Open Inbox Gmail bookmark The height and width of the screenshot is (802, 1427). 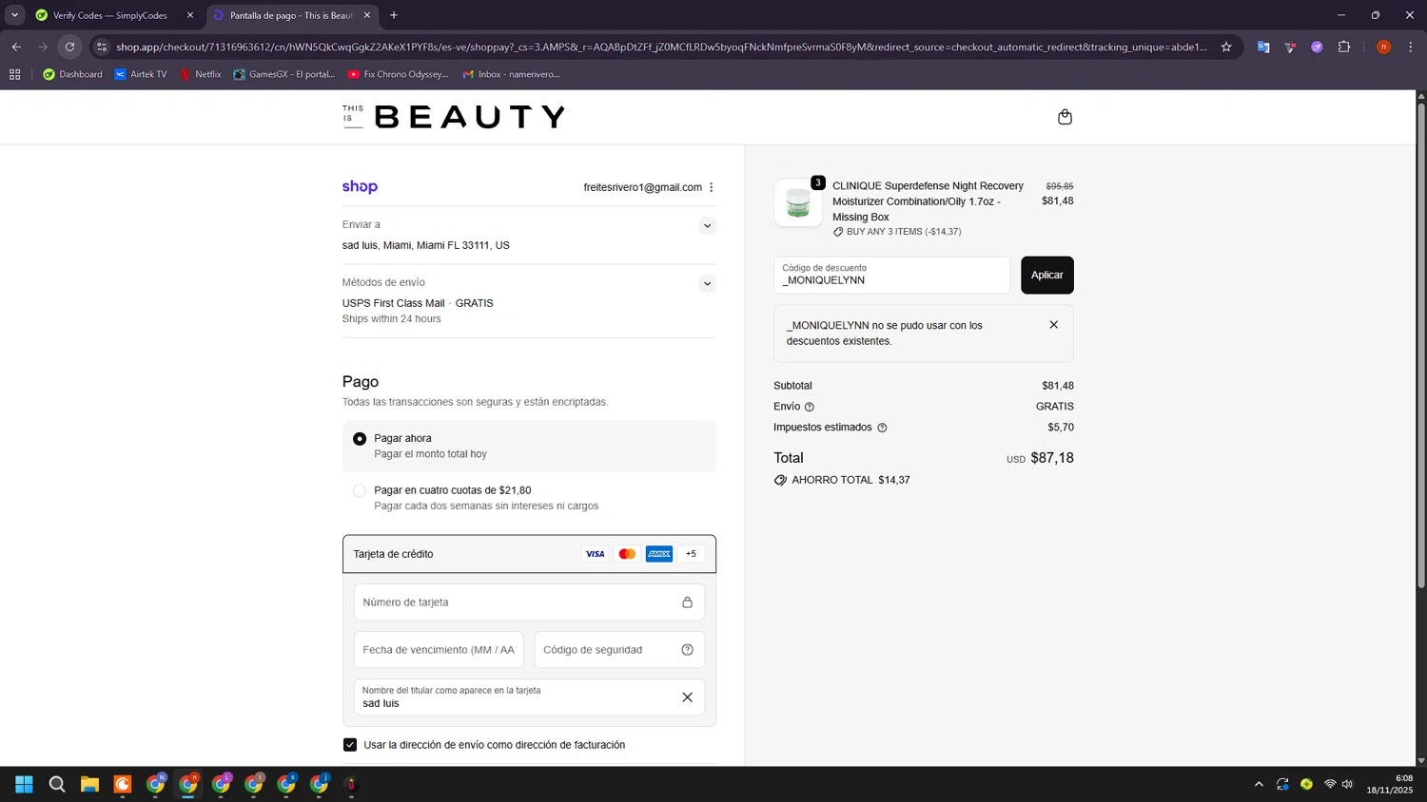point(511,74)
